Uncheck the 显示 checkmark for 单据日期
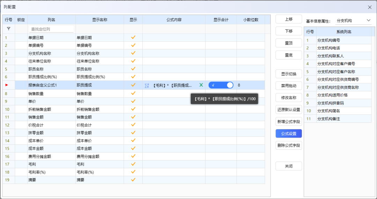This screenshot has width=377, height=199. pos(133,37)
